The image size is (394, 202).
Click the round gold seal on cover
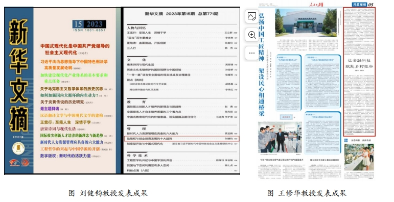(x=18, y=148)
